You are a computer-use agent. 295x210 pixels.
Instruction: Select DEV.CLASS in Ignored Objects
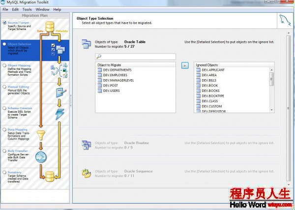click(x=209, y=101)
